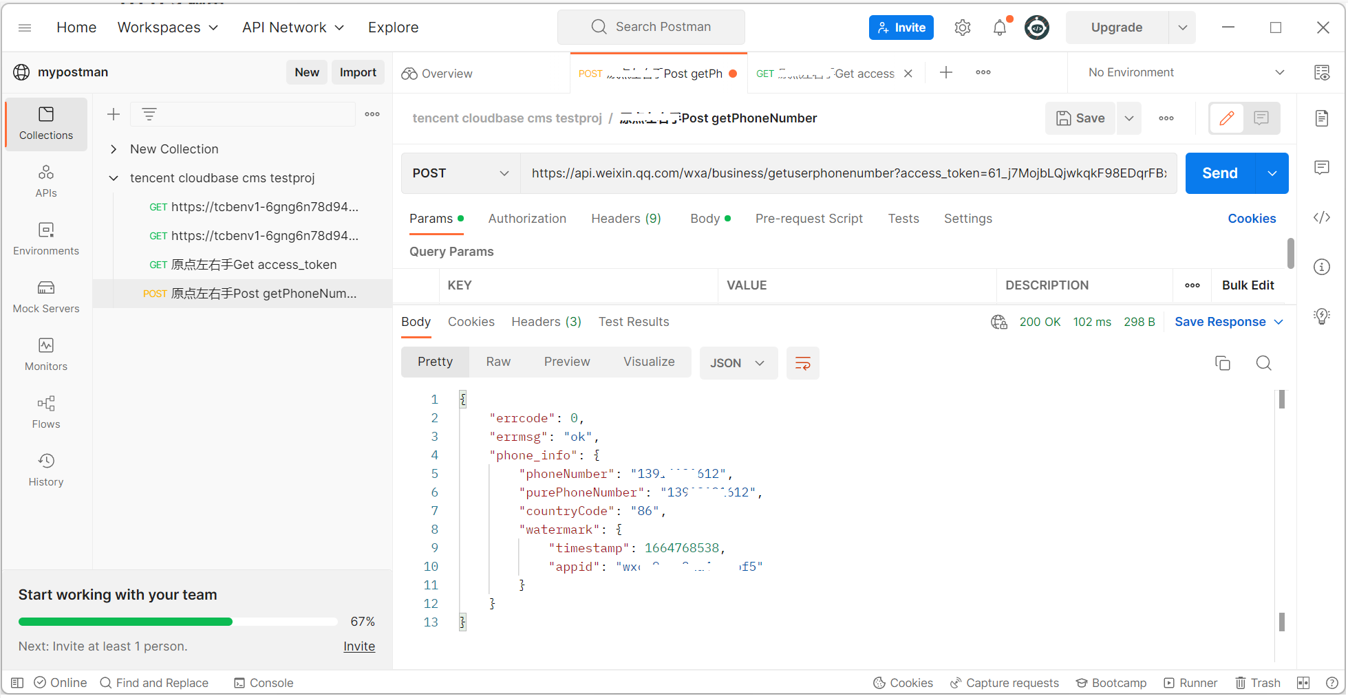The width and height of the screenshot is (1348, 698).
Task: Open the Documentation pane icon
Action: (x=1322, y=118)
